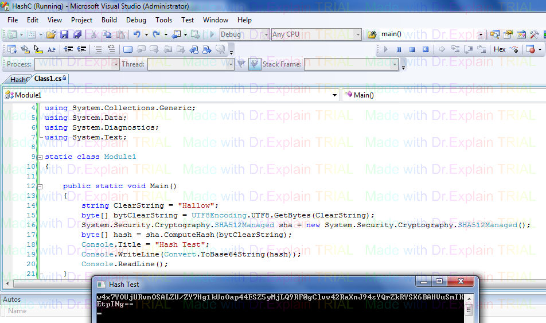This screenshot has height=323, width=546.
Task: Click the Display Parameter Info icon
Action: (25, 49)
